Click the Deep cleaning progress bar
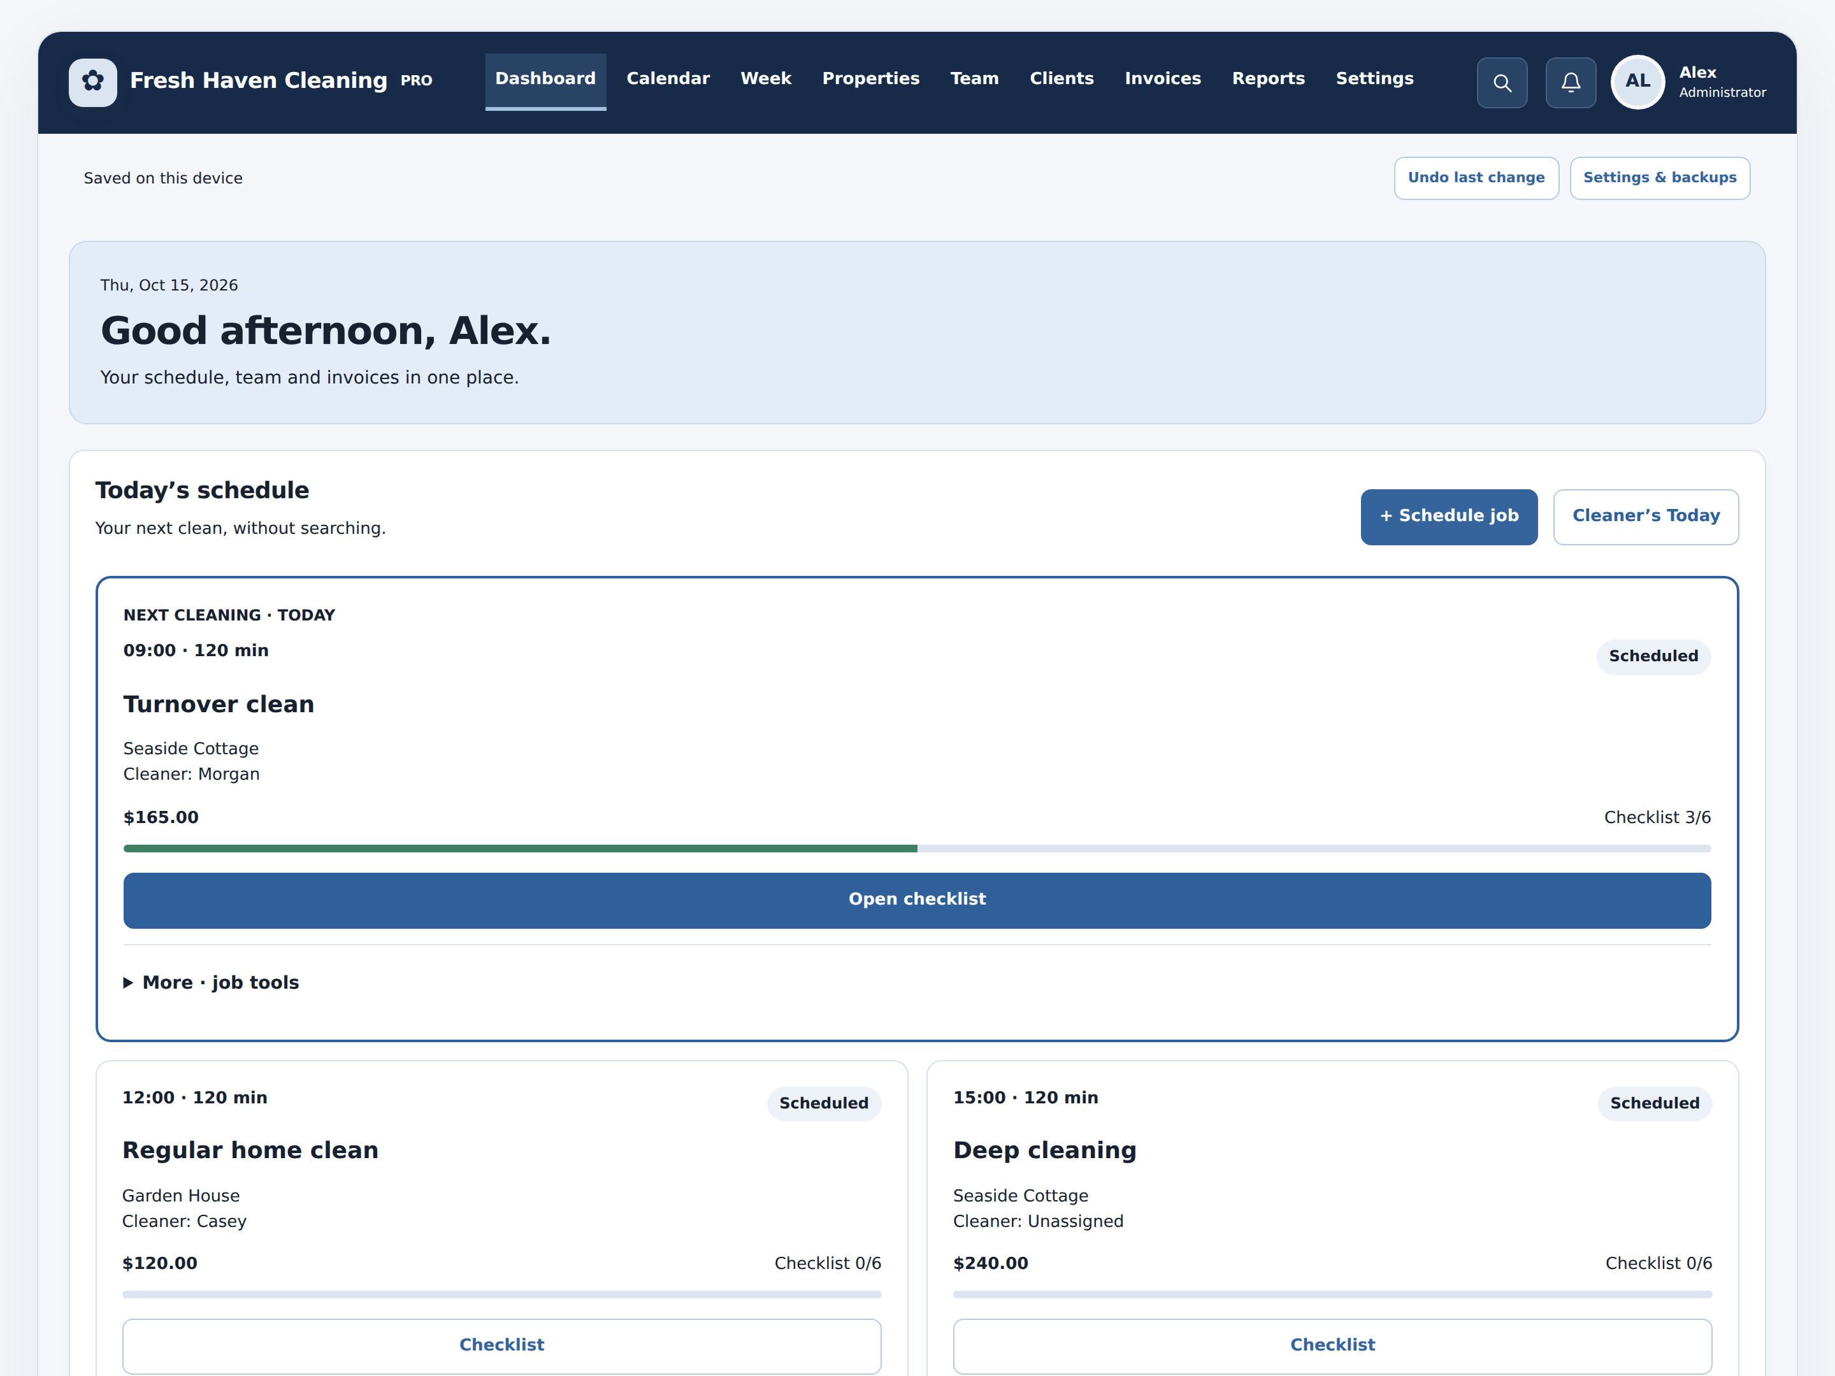The height and width of the screenshot is (1376, 1835). 1332,1294
